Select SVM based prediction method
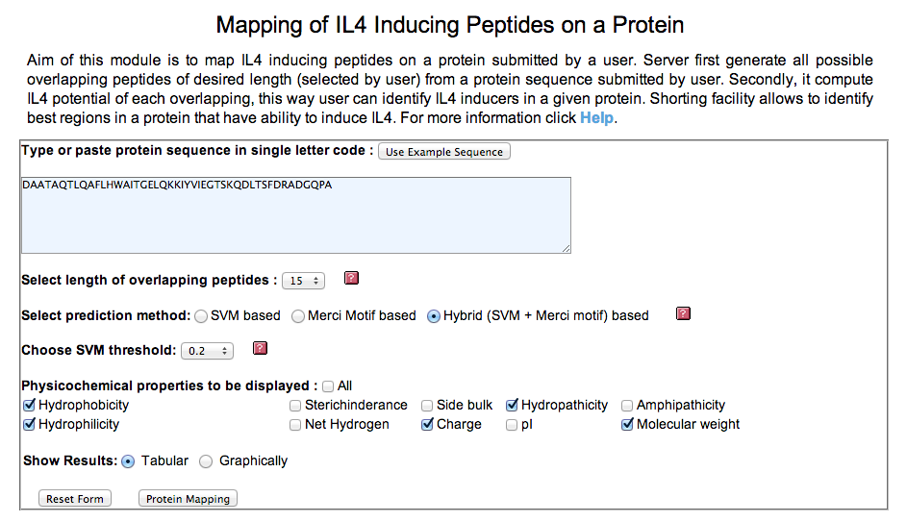Screen dimensions: 907x522 [201, 315]
